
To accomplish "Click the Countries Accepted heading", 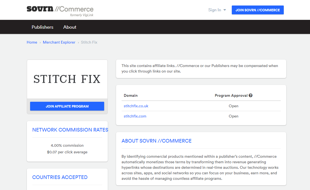I will (60, 177).
